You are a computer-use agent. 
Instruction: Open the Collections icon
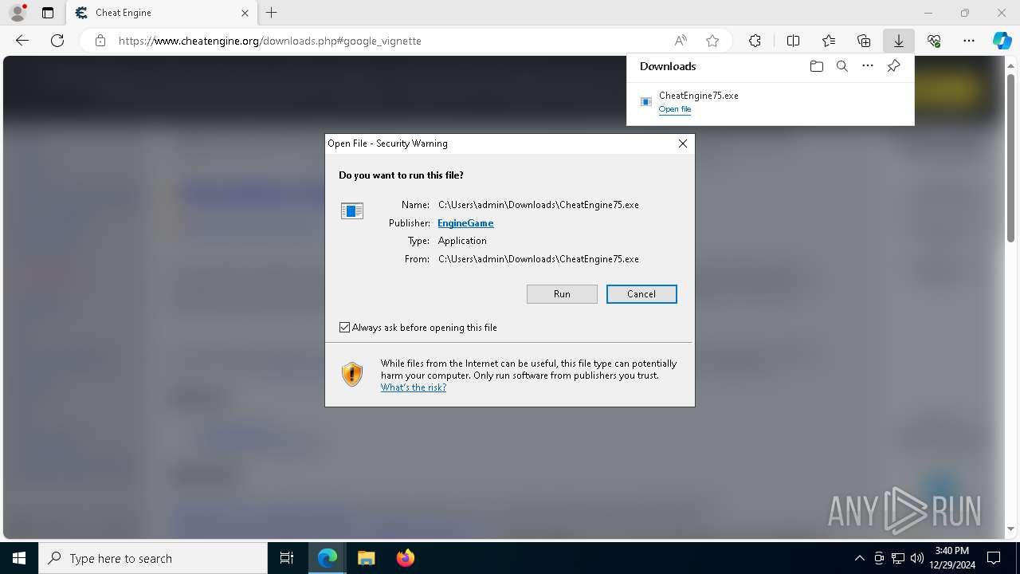pos(864,41)
